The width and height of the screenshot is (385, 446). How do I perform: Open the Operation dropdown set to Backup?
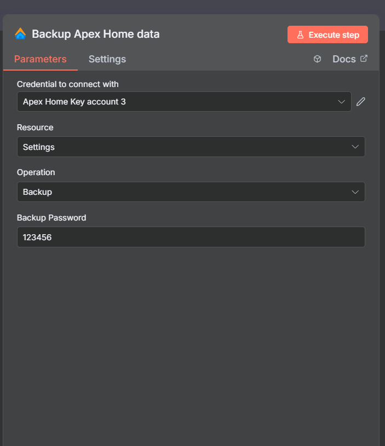[x=191, y=192]
